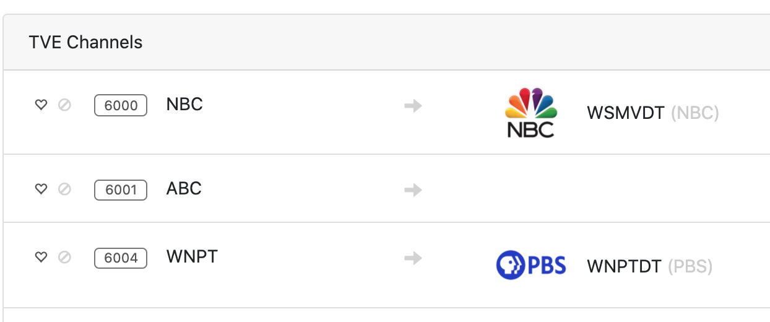Favorite the WNPT channel with heart icon
Image resolution: width=770 pixels, height=322 pixels.
(x=41, y=257)
